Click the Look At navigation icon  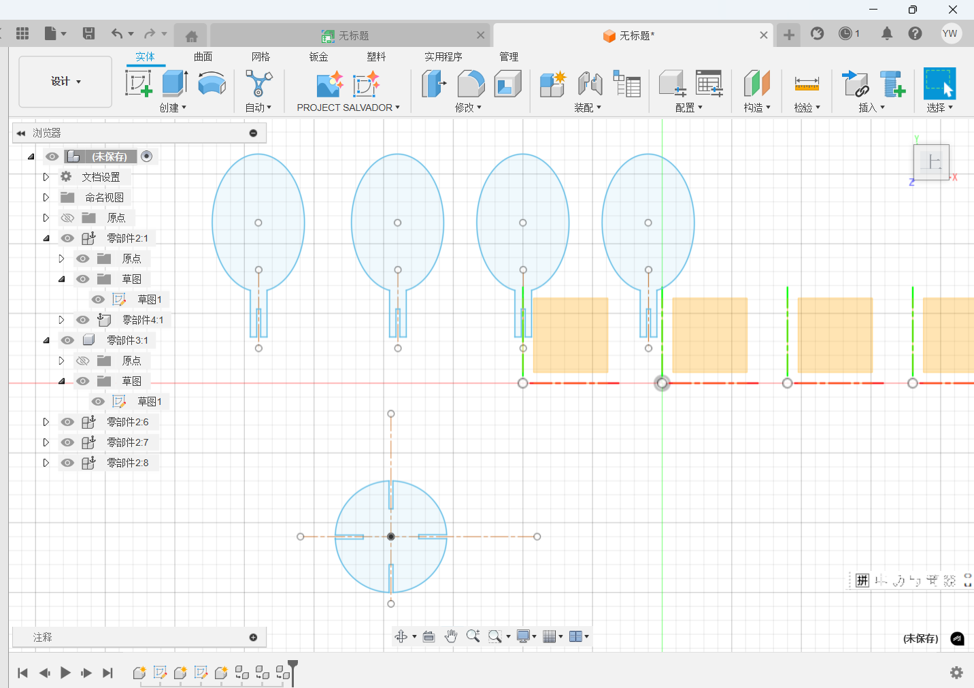(x=429, y=636)
